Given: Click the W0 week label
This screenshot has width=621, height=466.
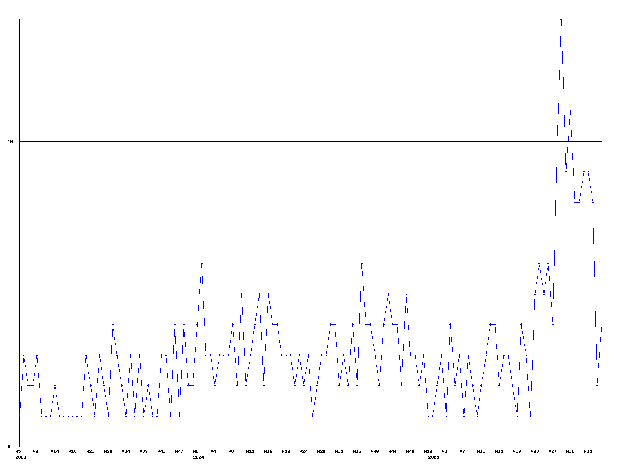Looking at the screenshot, I should (x=196, y=451).
